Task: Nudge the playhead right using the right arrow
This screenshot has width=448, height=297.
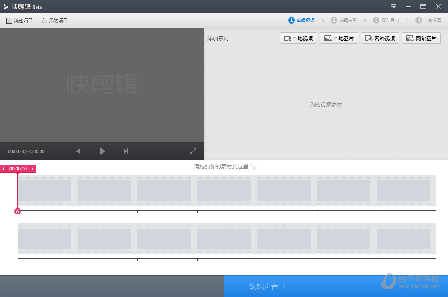Action: coord(33,169)
